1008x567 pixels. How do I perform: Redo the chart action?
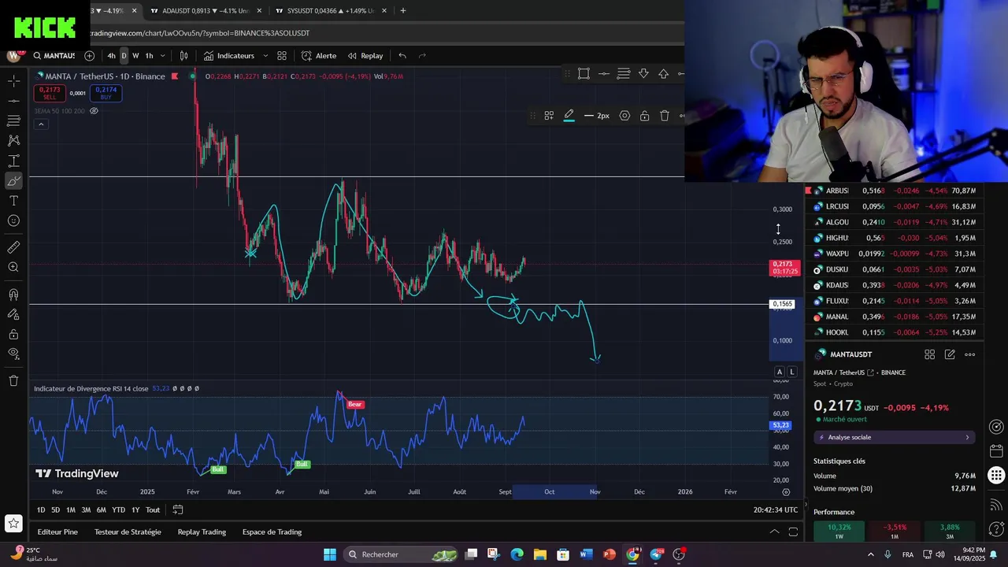pos(422,56)
